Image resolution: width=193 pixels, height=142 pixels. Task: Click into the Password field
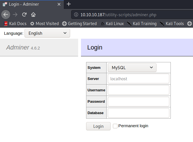(x=138, y=102)
